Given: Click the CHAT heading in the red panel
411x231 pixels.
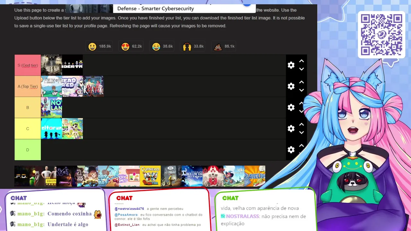Looking at the screenshot, I should point(124,198).
